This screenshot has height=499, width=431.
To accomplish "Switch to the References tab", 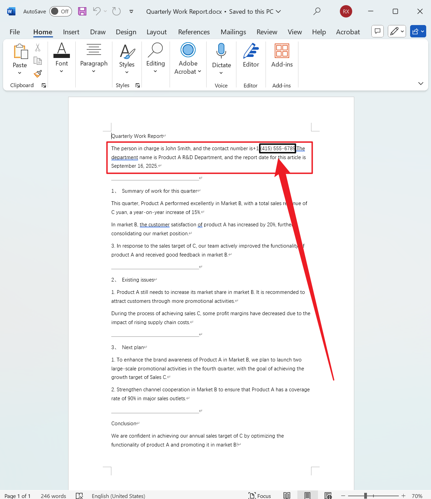I will (x=194, y=32).
